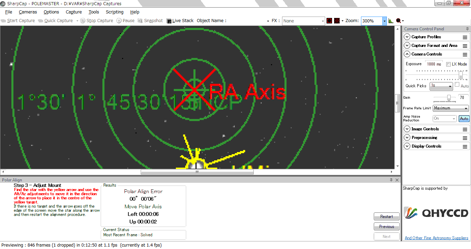Open Capture Profiles section menu icon
Viewport: 471px width, 249px height.
point(465,37)
